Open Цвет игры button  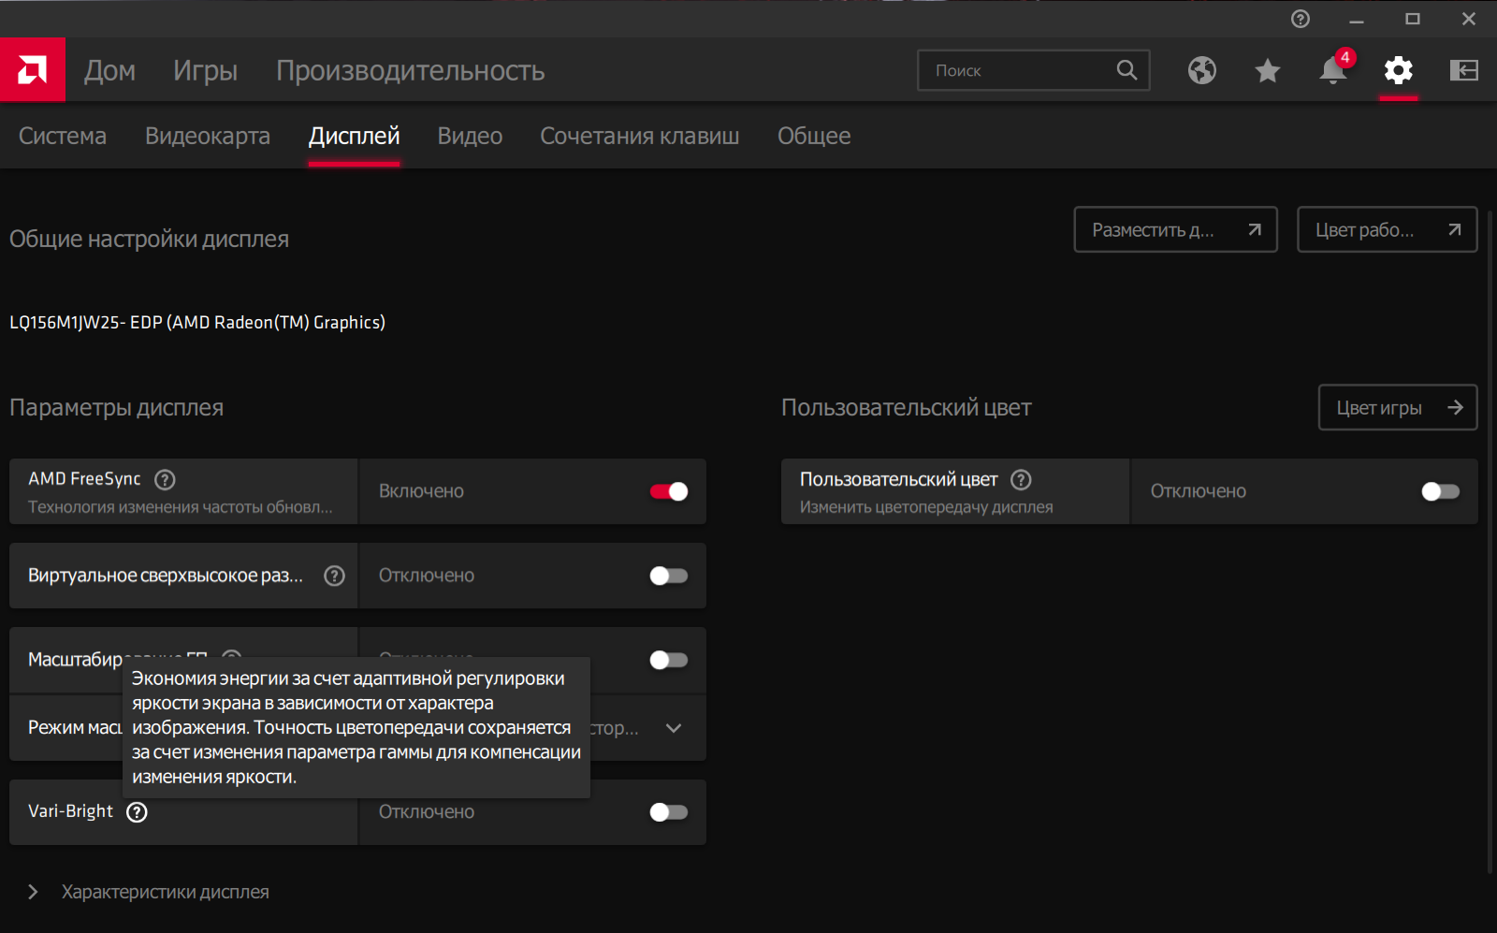click(1398, 407)
